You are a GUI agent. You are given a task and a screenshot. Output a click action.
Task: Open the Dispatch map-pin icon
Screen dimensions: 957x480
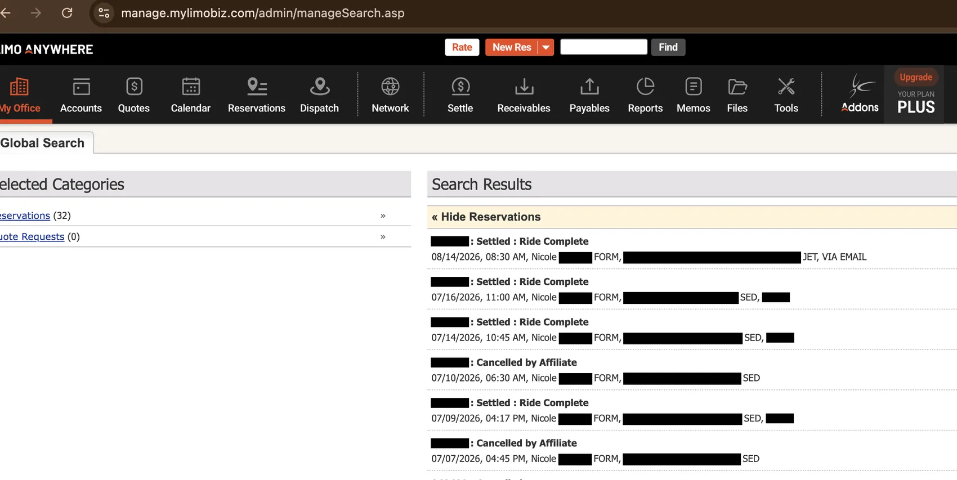(x=320, y=87)
